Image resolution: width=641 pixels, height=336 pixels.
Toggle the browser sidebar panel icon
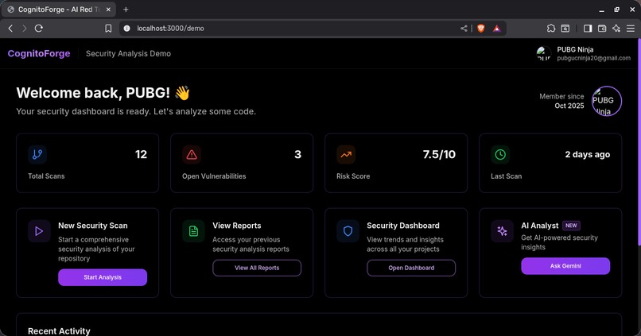(588, 28)
